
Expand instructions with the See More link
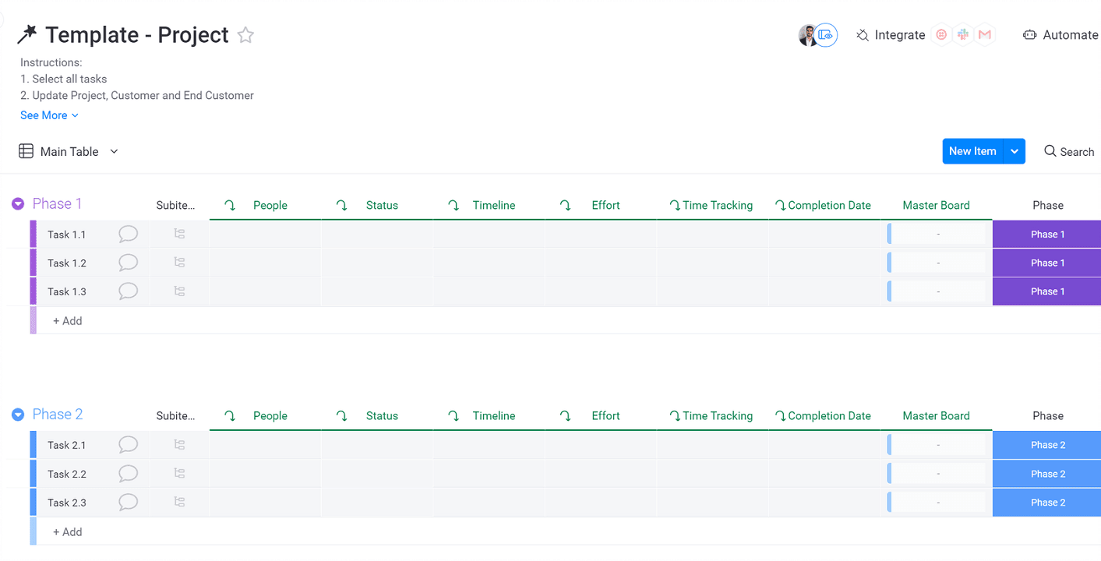[x=44, y=115]
